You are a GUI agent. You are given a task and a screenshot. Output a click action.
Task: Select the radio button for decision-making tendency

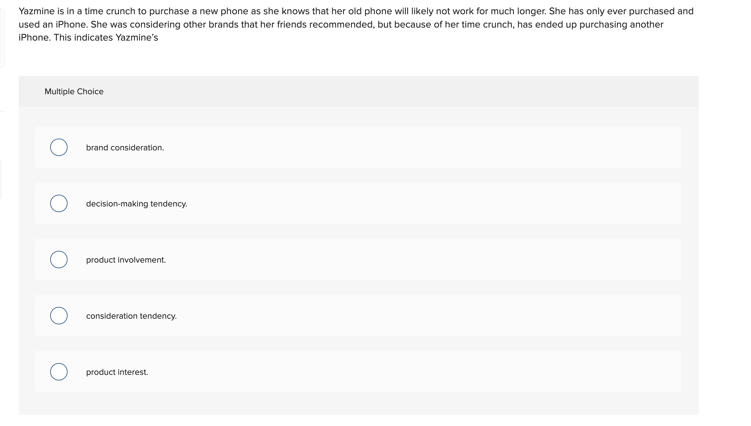point(59,203)
